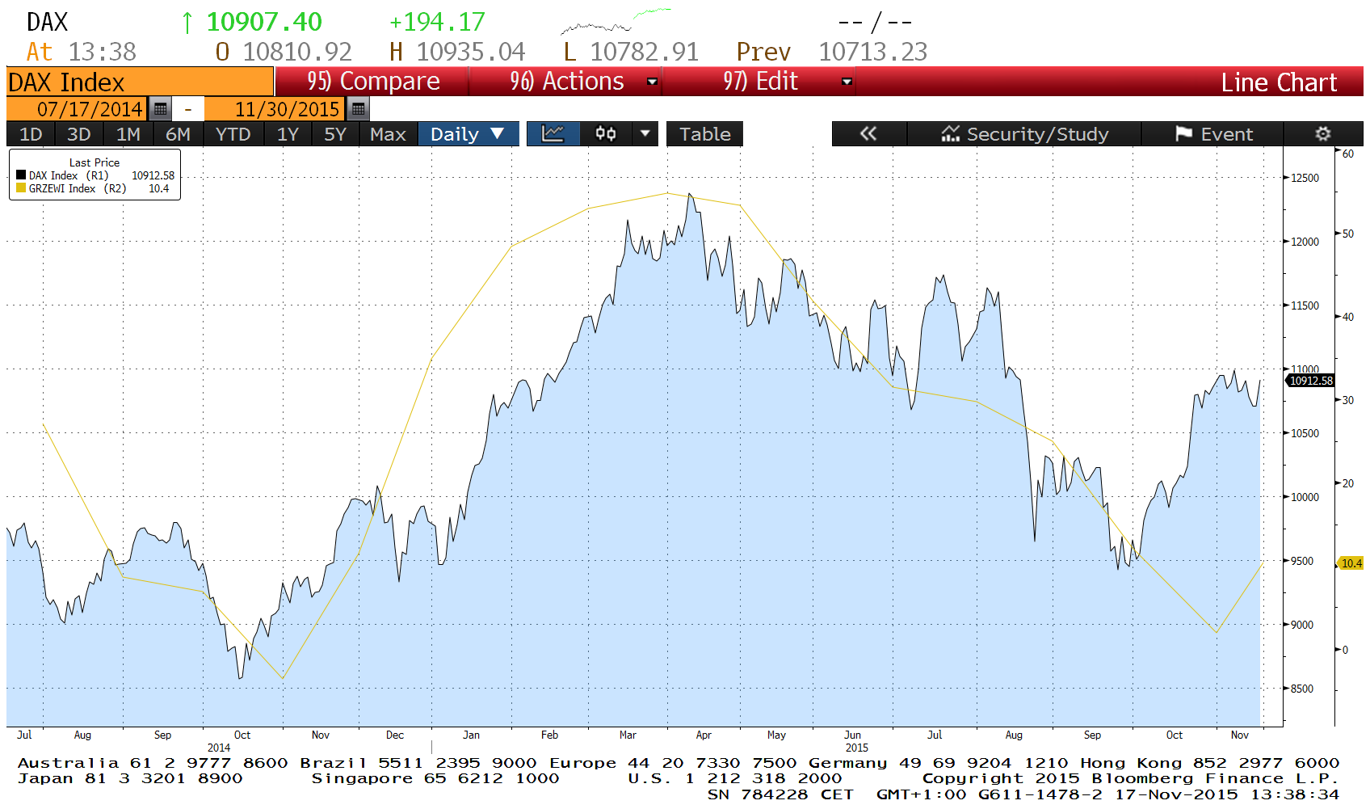Click the 10.4 yellow axis value marker
1370x809 pixels.
[1351, 563]
